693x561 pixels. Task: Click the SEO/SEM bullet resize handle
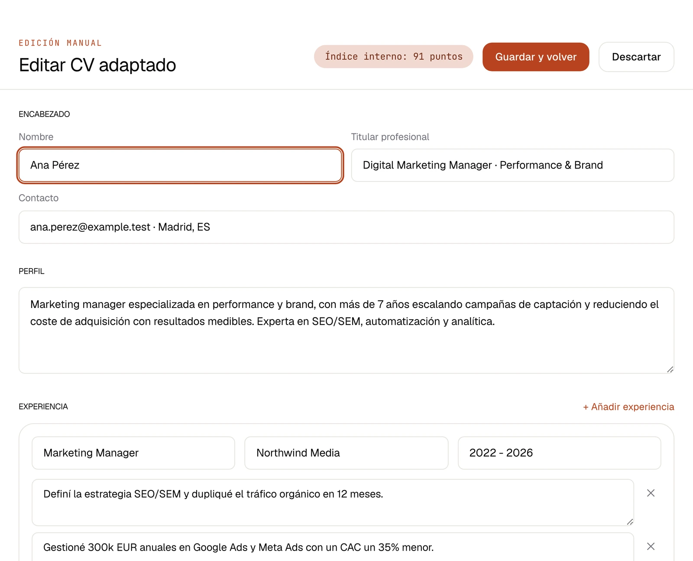click(x=630, y=522)
